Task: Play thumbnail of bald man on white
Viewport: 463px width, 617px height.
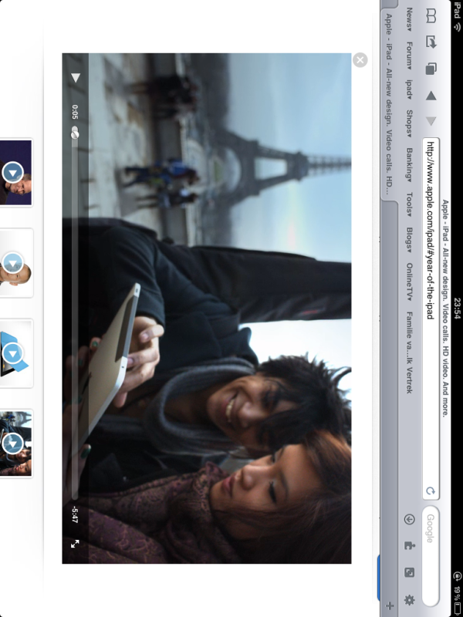Action: (x=16, y=262)
